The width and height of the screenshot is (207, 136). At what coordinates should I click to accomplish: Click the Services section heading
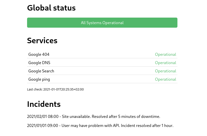(x=42, y=40)
